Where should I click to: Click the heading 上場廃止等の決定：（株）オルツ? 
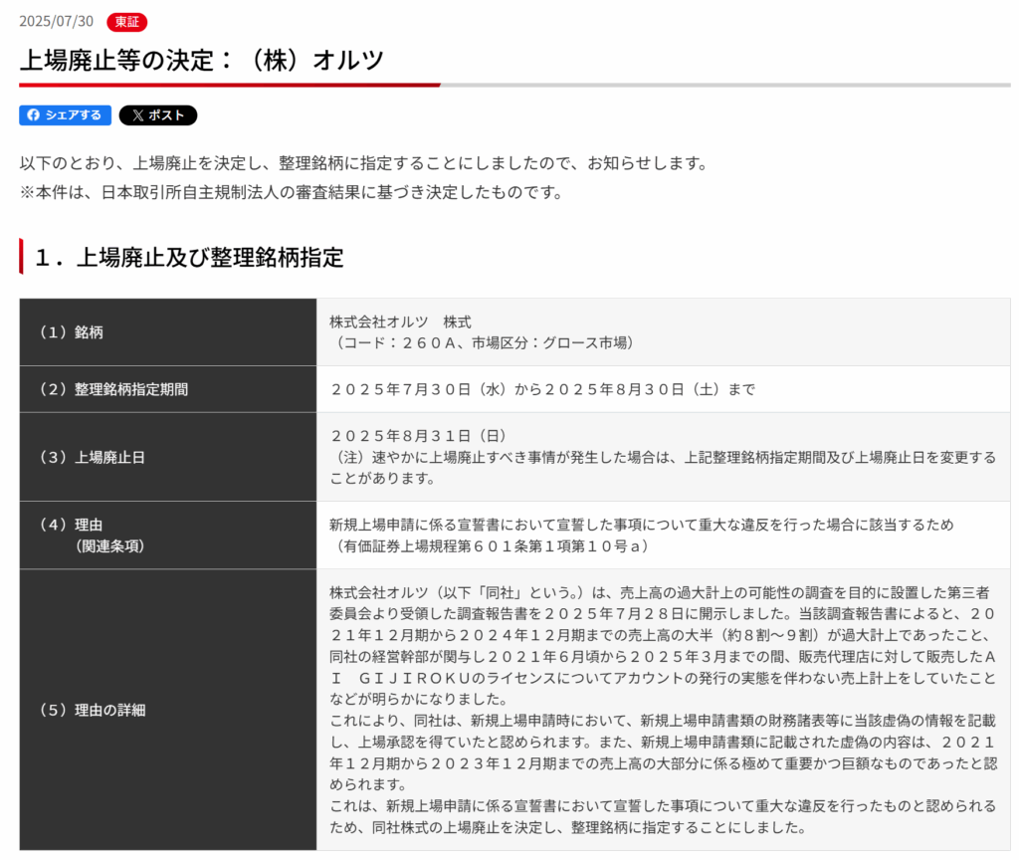[202, 61]
